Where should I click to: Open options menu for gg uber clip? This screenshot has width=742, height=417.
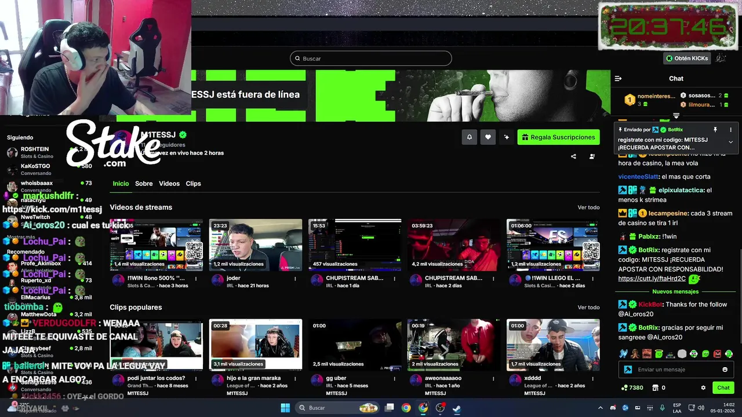394,379
